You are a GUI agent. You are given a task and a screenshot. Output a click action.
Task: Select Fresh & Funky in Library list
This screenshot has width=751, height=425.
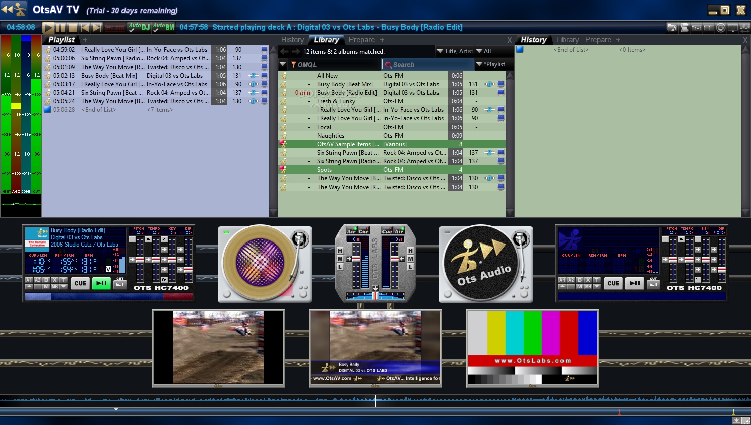coord(392,101)
